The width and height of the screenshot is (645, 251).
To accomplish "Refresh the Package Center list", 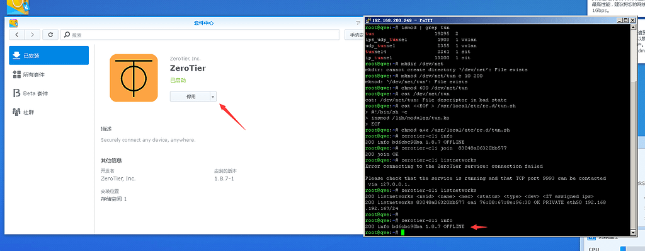I will point(50,35).
